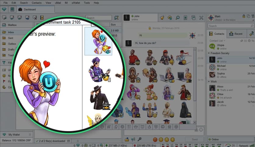Click the magnifier search icon in chat header
Viewport: 255px width, 147px height.
pyautogui.click(x=178, y=18)
